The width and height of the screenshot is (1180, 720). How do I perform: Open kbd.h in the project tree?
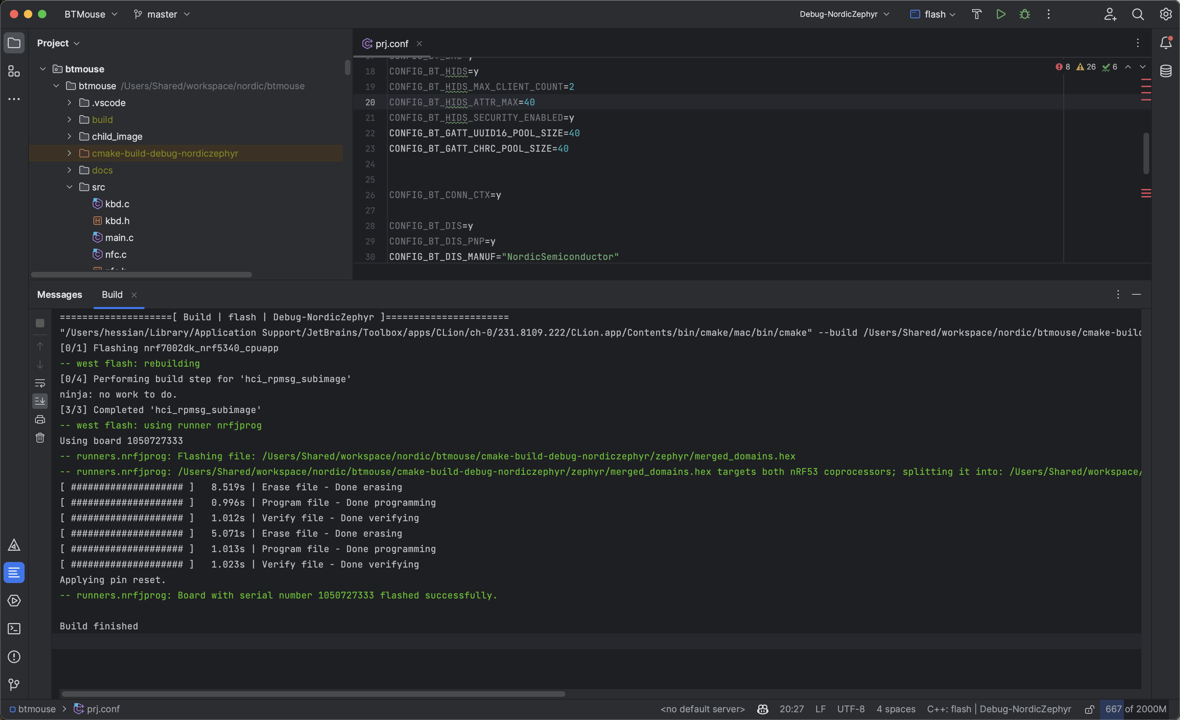point(117,221)
